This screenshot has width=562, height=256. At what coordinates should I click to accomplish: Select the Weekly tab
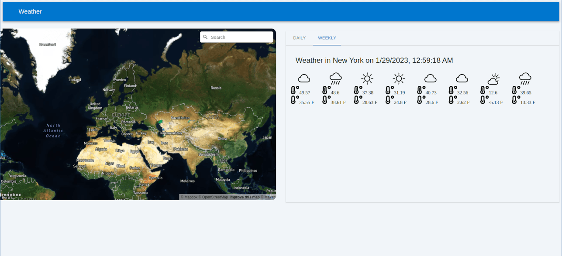coord(327,38)
